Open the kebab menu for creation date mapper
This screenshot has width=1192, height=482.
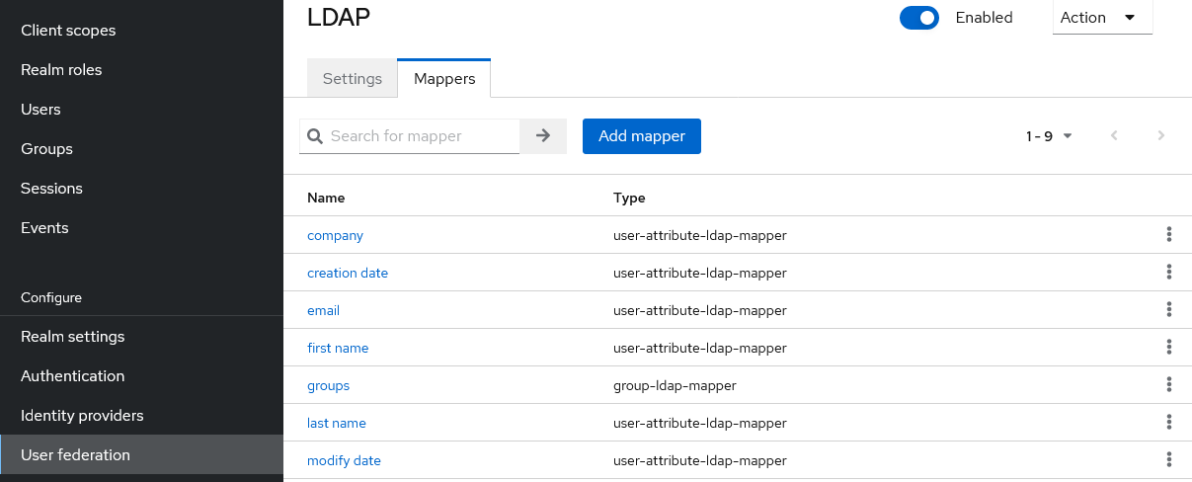[x=1168, y=273]
